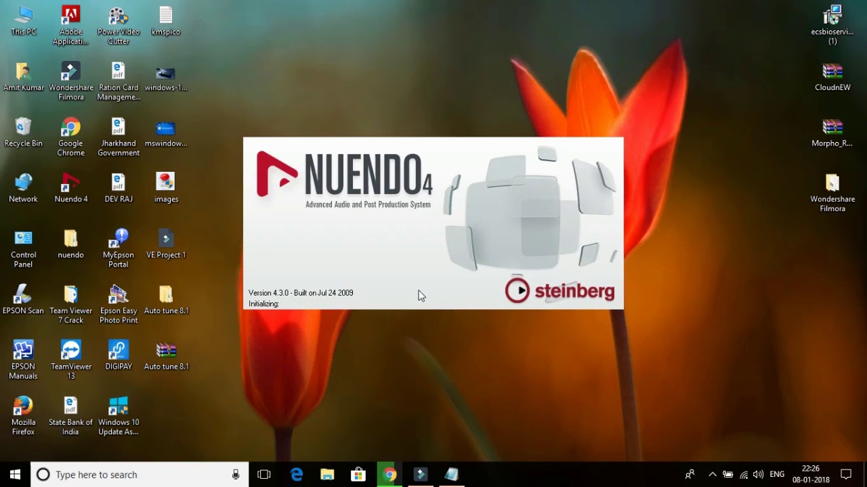867x487 pixels.
Task: Select the Nuendo 4 desktop shortcut
Action: (x=70, y=188)
